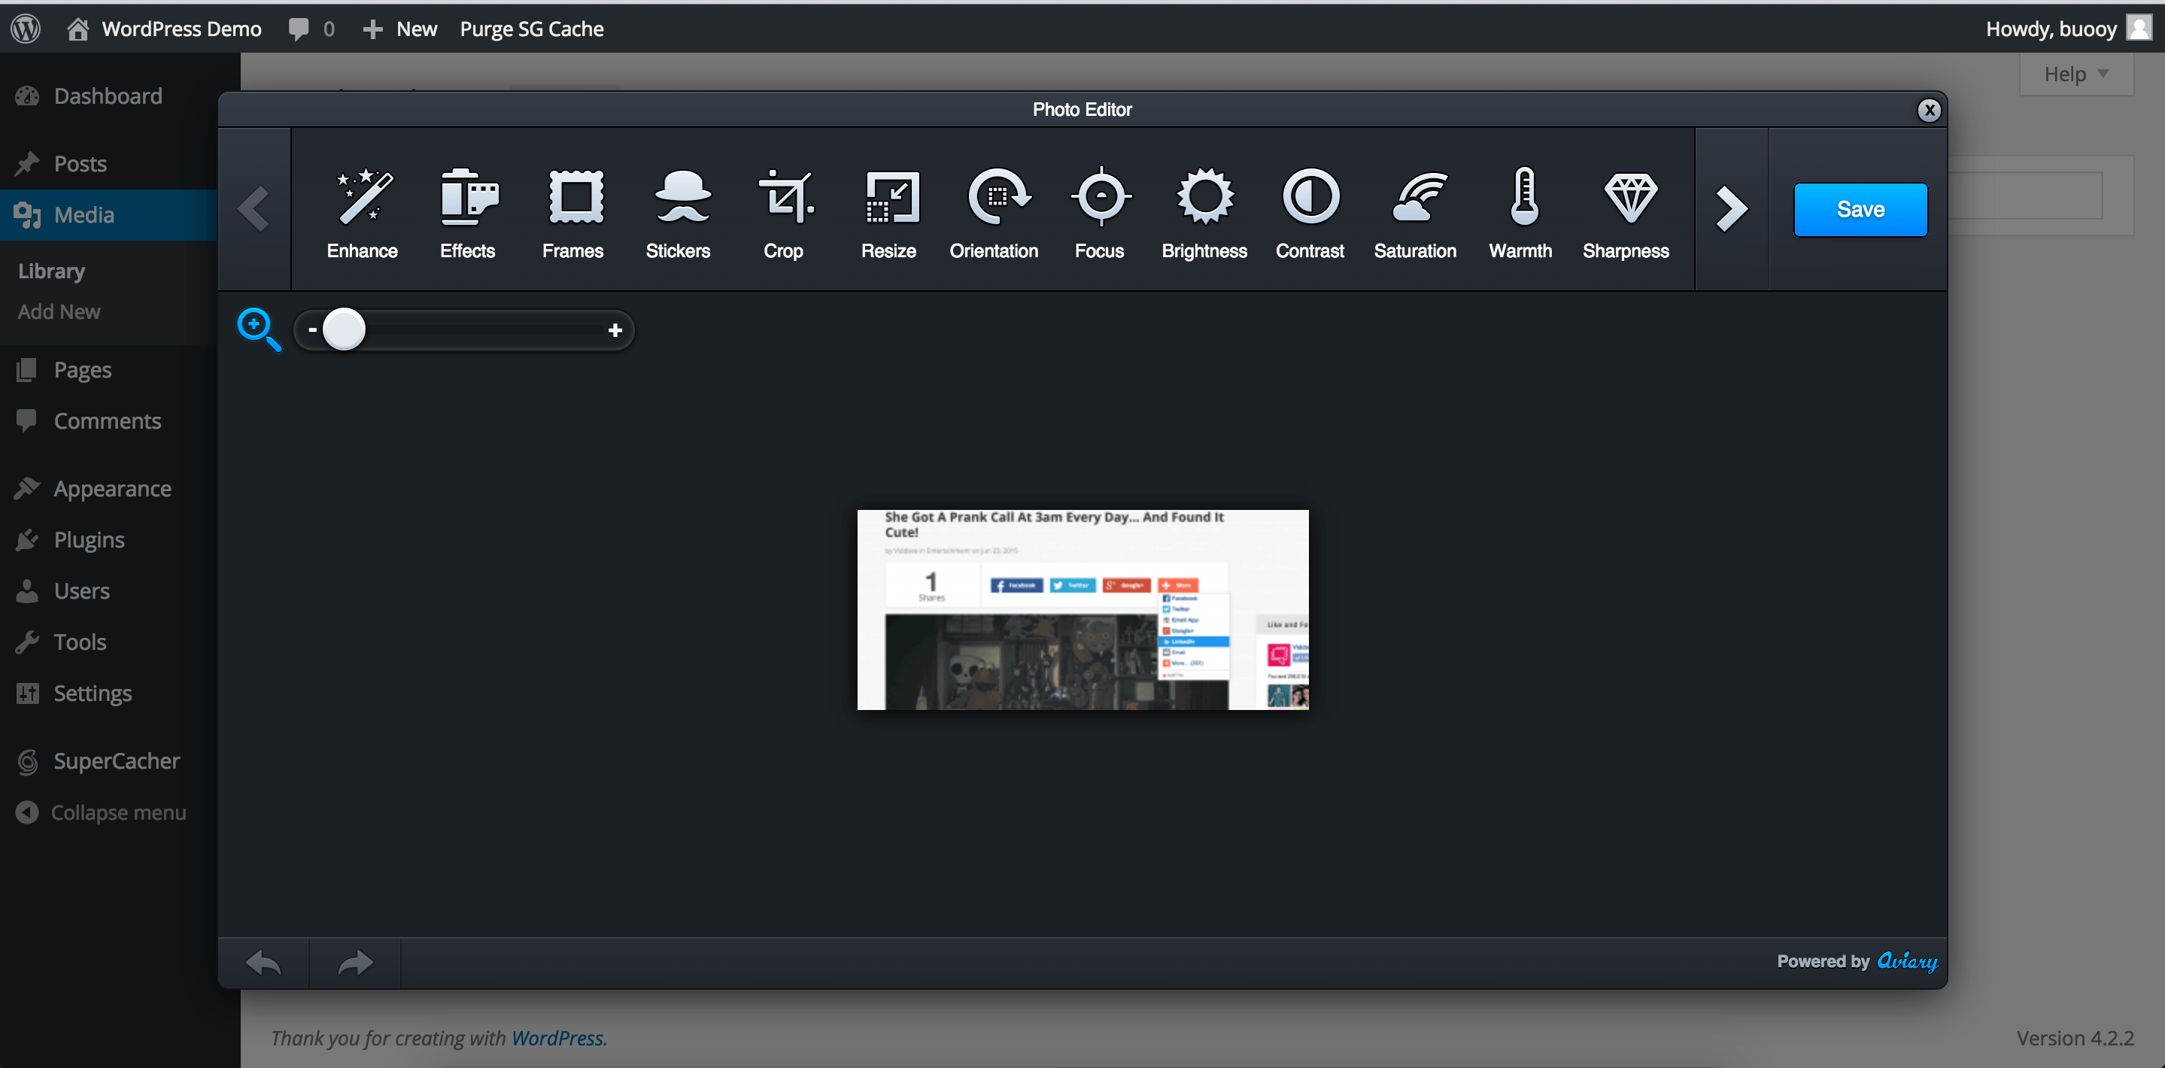Image resolution: width=2165 pixels, height=1068 pixels.
Task: Redo the last edit
Action: (356, 963)
